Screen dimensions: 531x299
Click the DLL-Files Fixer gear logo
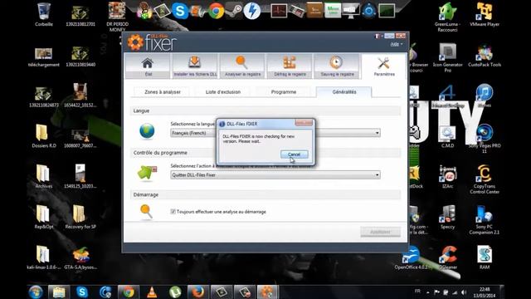point(135,42)
